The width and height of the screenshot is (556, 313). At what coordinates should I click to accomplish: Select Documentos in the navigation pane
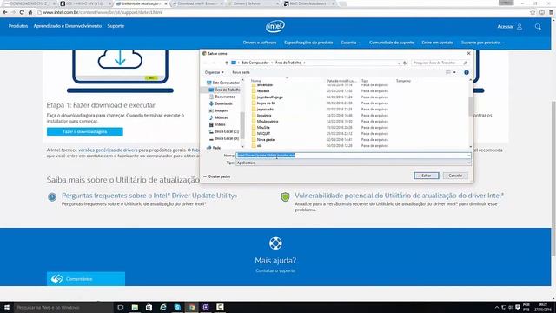click(x=224, y=97)
